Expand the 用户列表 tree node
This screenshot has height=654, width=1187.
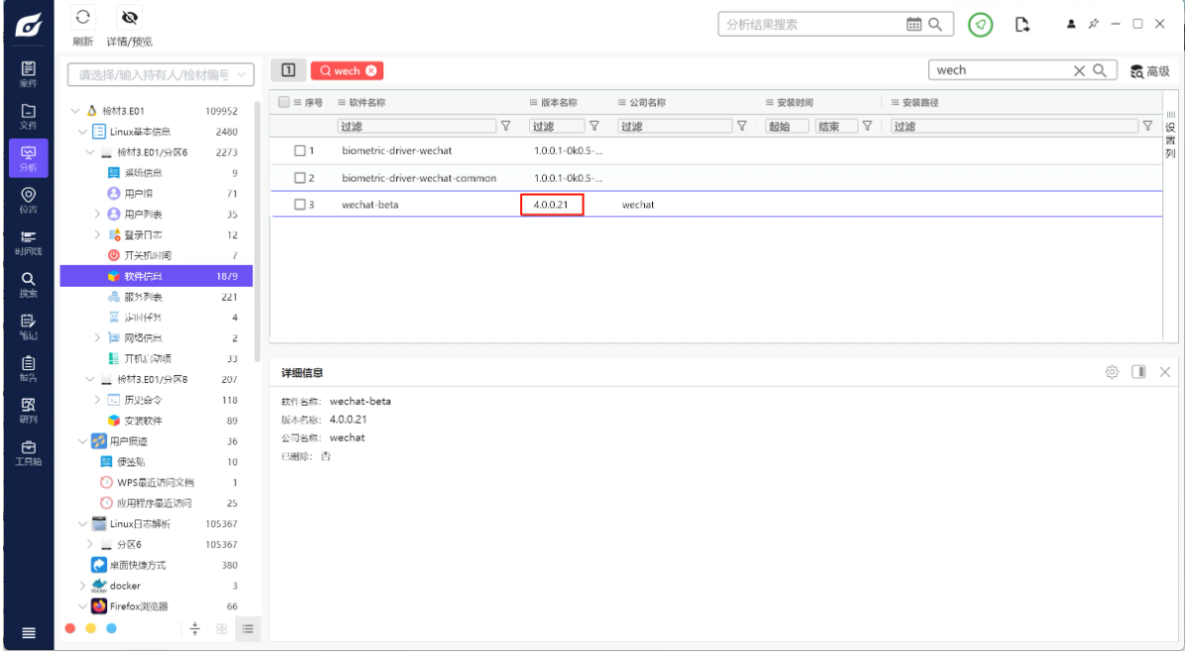click(97, 214)
